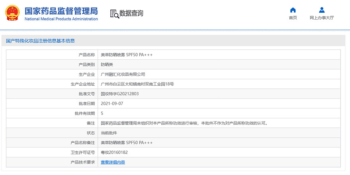Open the 首页 link
The width and height of the screenshot is (350, 175).
[293, 18]
